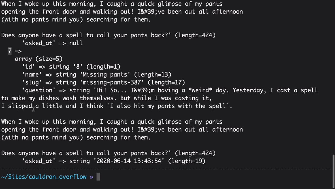Image resolution: width=335 pixels, height=189 pixels.
Task: Click the » prompt symbol
Action: [x=91, y=177]
